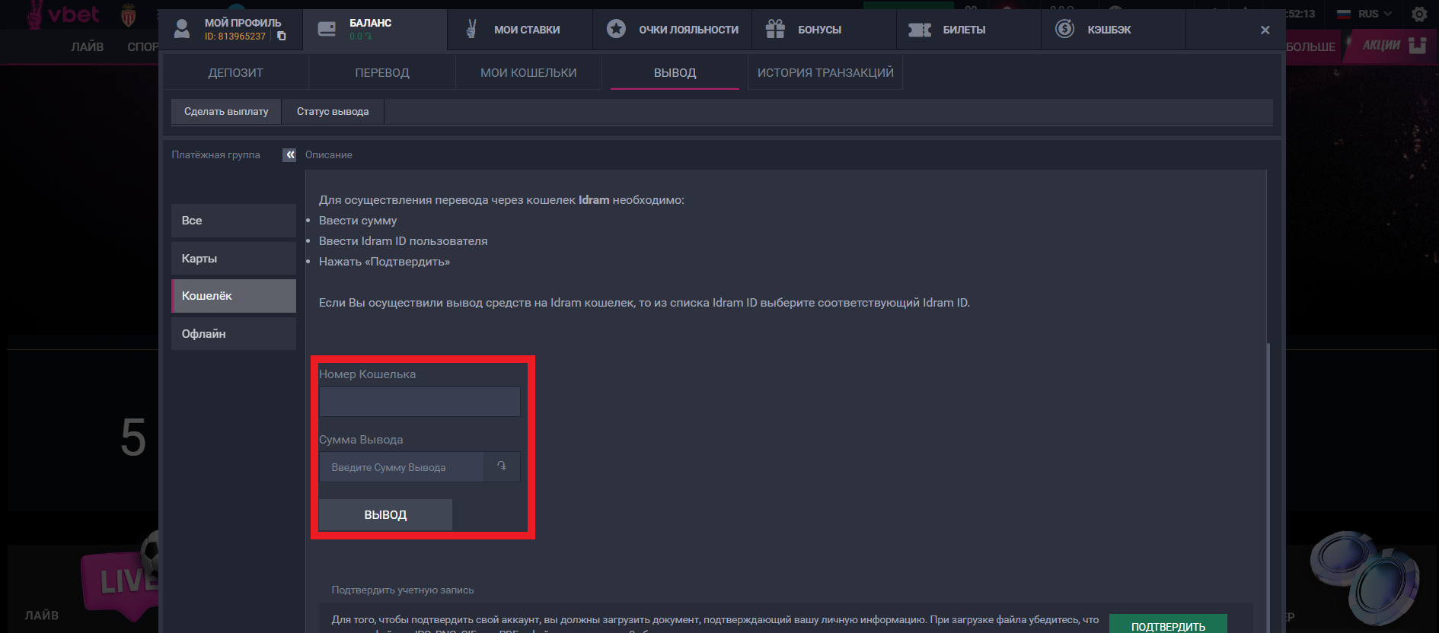The width and height of the screenshot is (1439, 633).
Task: Close the profile modal with the X
Action: tap(1265, 30)
